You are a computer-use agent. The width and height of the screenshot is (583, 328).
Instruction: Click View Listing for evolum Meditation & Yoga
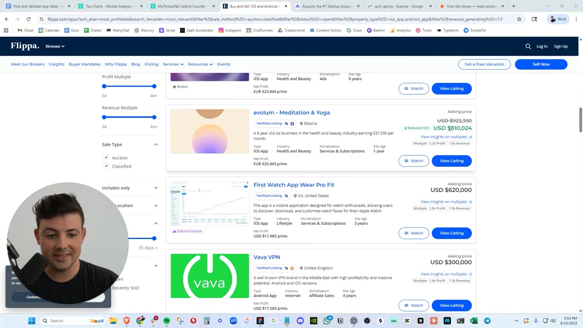click(x=451, y=161)
